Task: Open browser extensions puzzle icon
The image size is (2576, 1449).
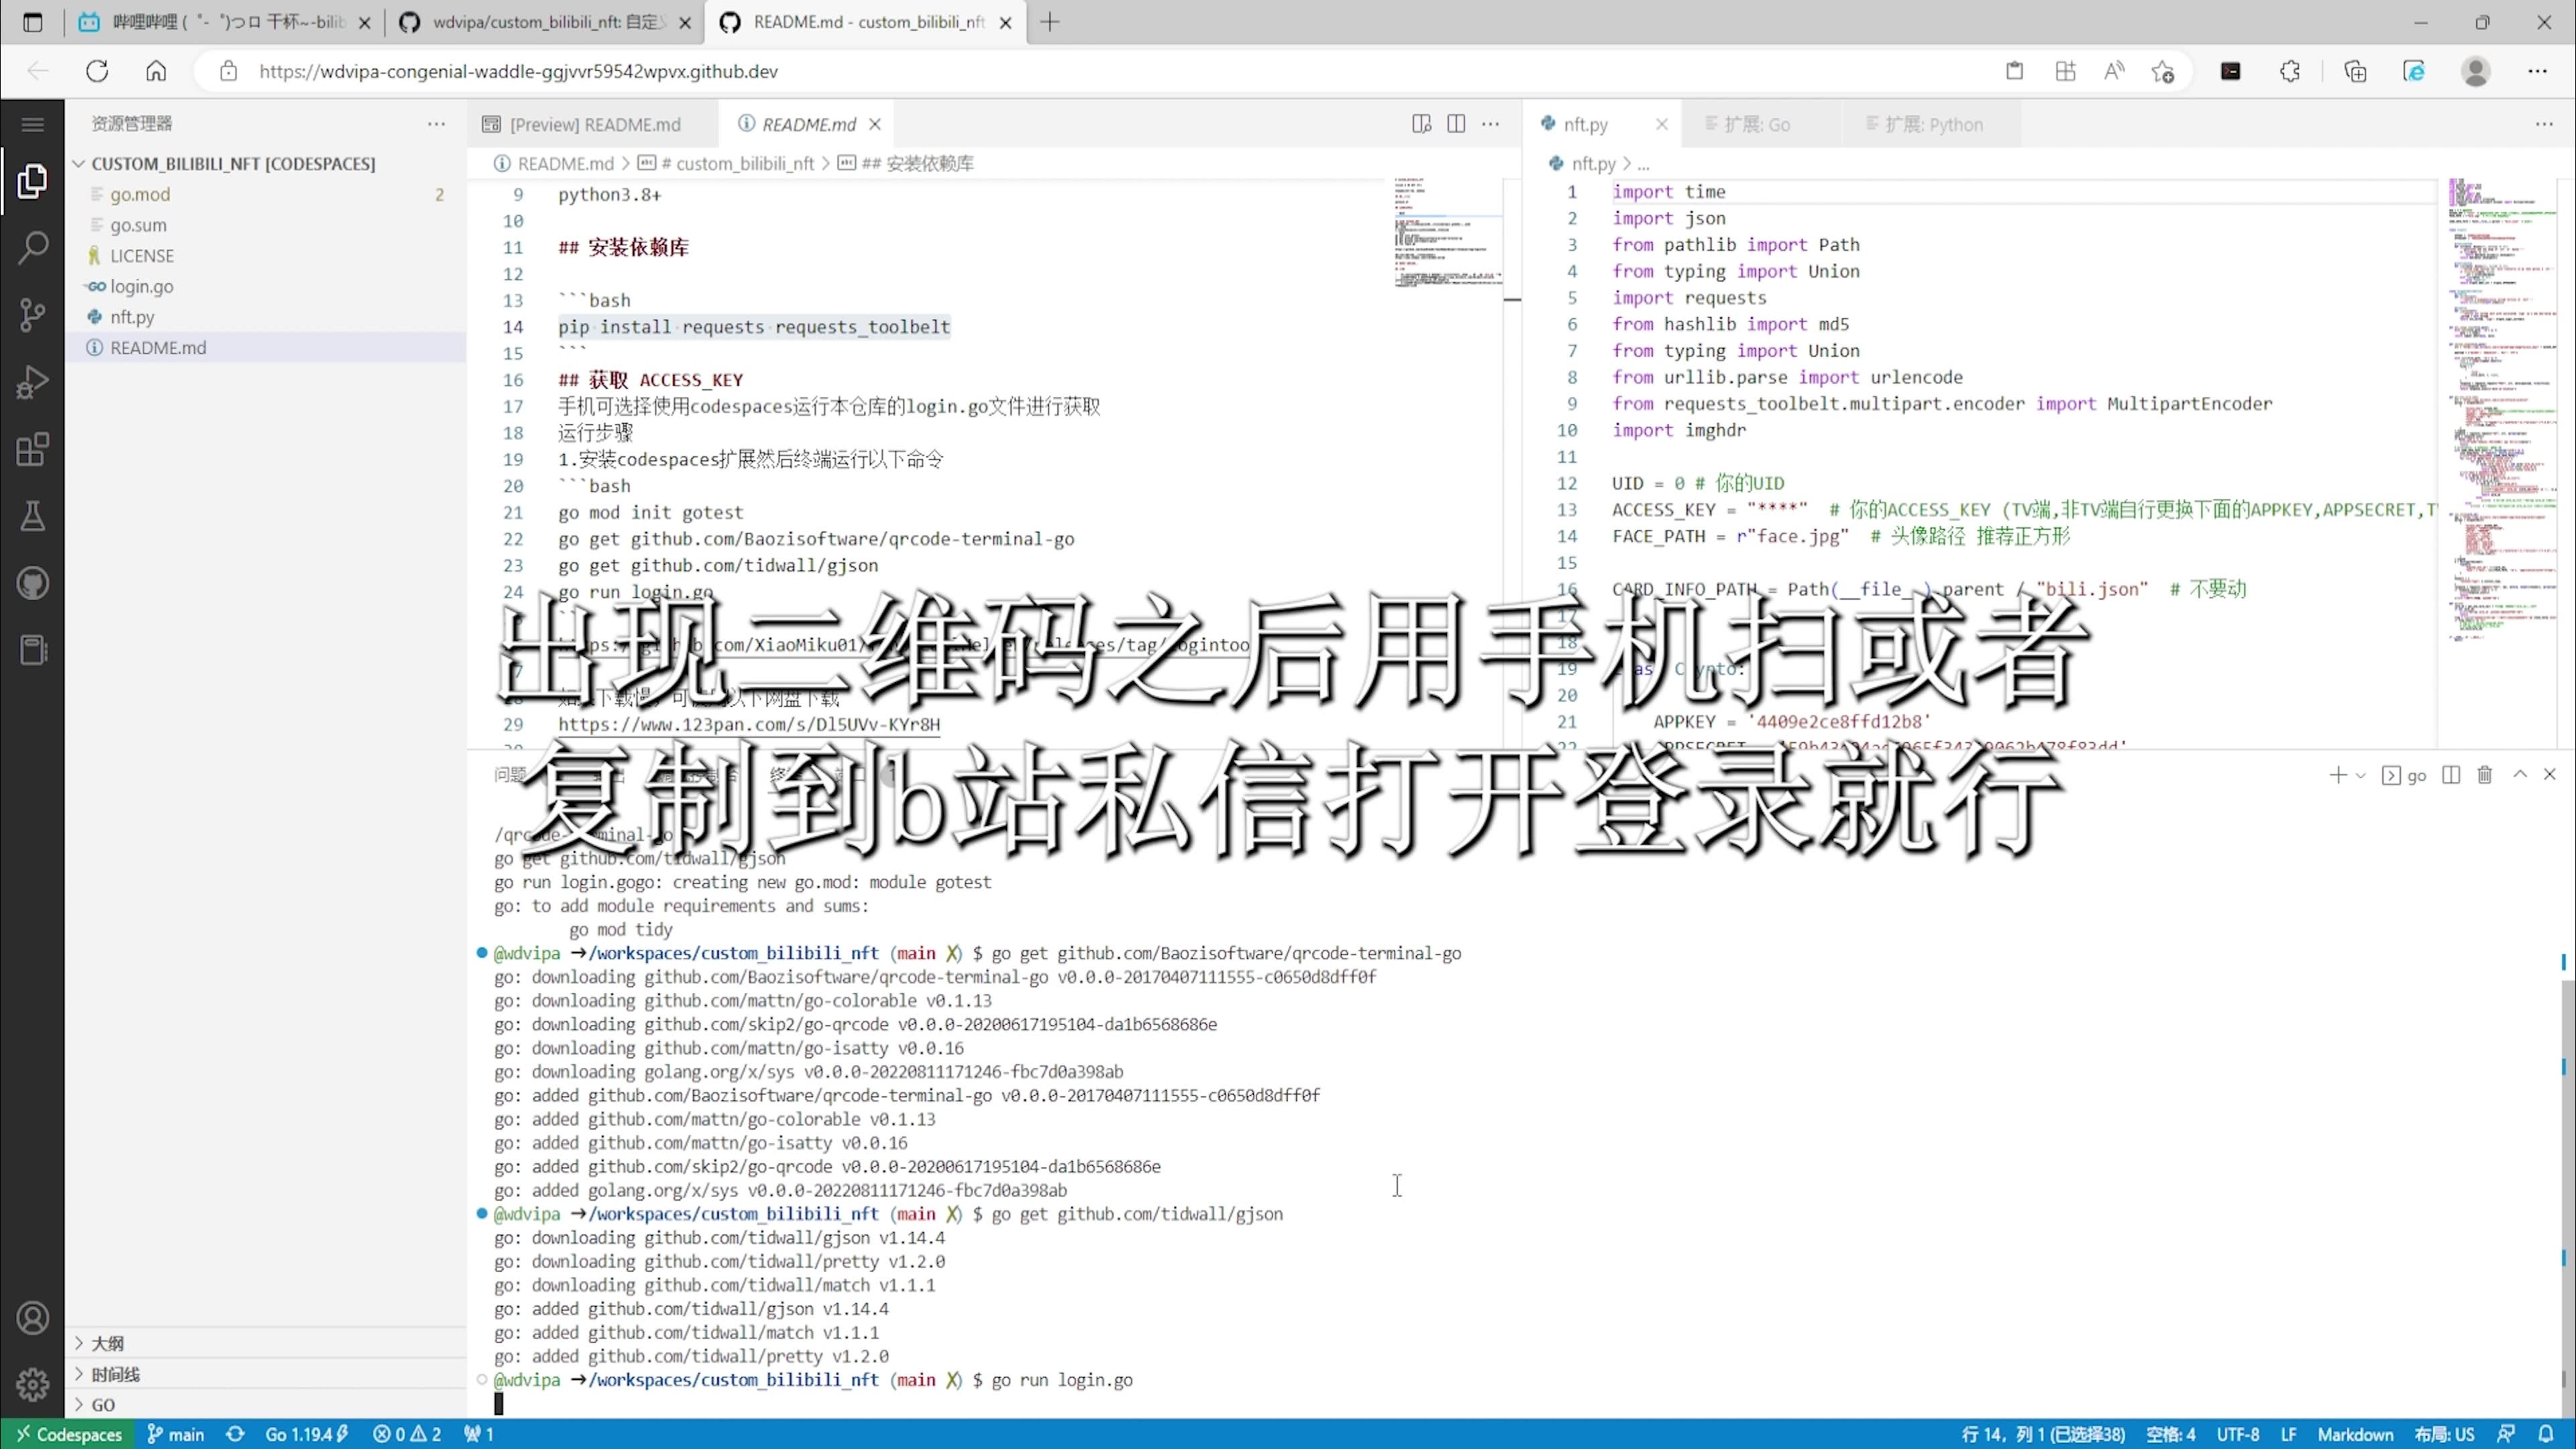Action: click(x=2290, y=71)
